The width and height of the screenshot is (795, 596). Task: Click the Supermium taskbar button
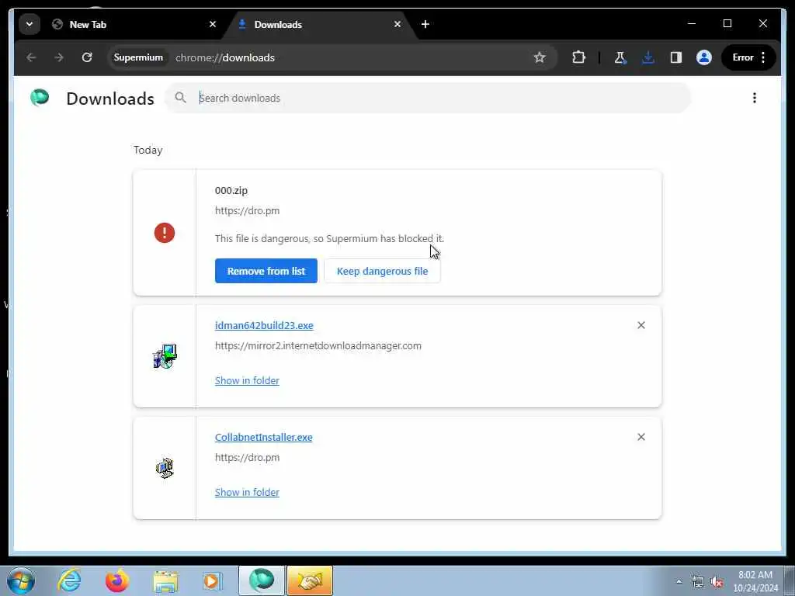coord(262,580)
